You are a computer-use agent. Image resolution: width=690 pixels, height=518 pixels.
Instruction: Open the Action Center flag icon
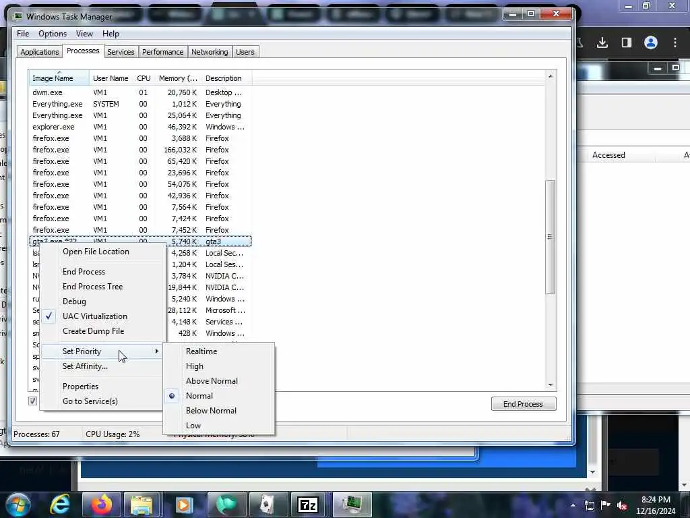point(606,505)
